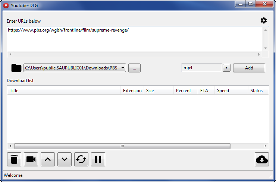Image resolution: width=276 pixels, height=182 pixels.
Task: Click the URL box scroll-down arrow
Action: (x=266, y=48)
